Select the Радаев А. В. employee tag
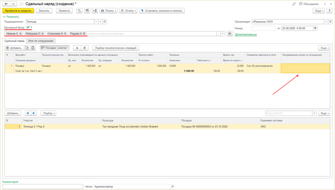 78,34
